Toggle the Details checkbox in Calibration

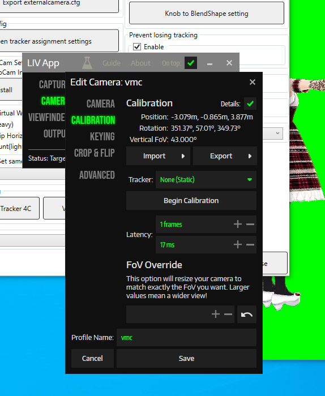coord(250,104)
